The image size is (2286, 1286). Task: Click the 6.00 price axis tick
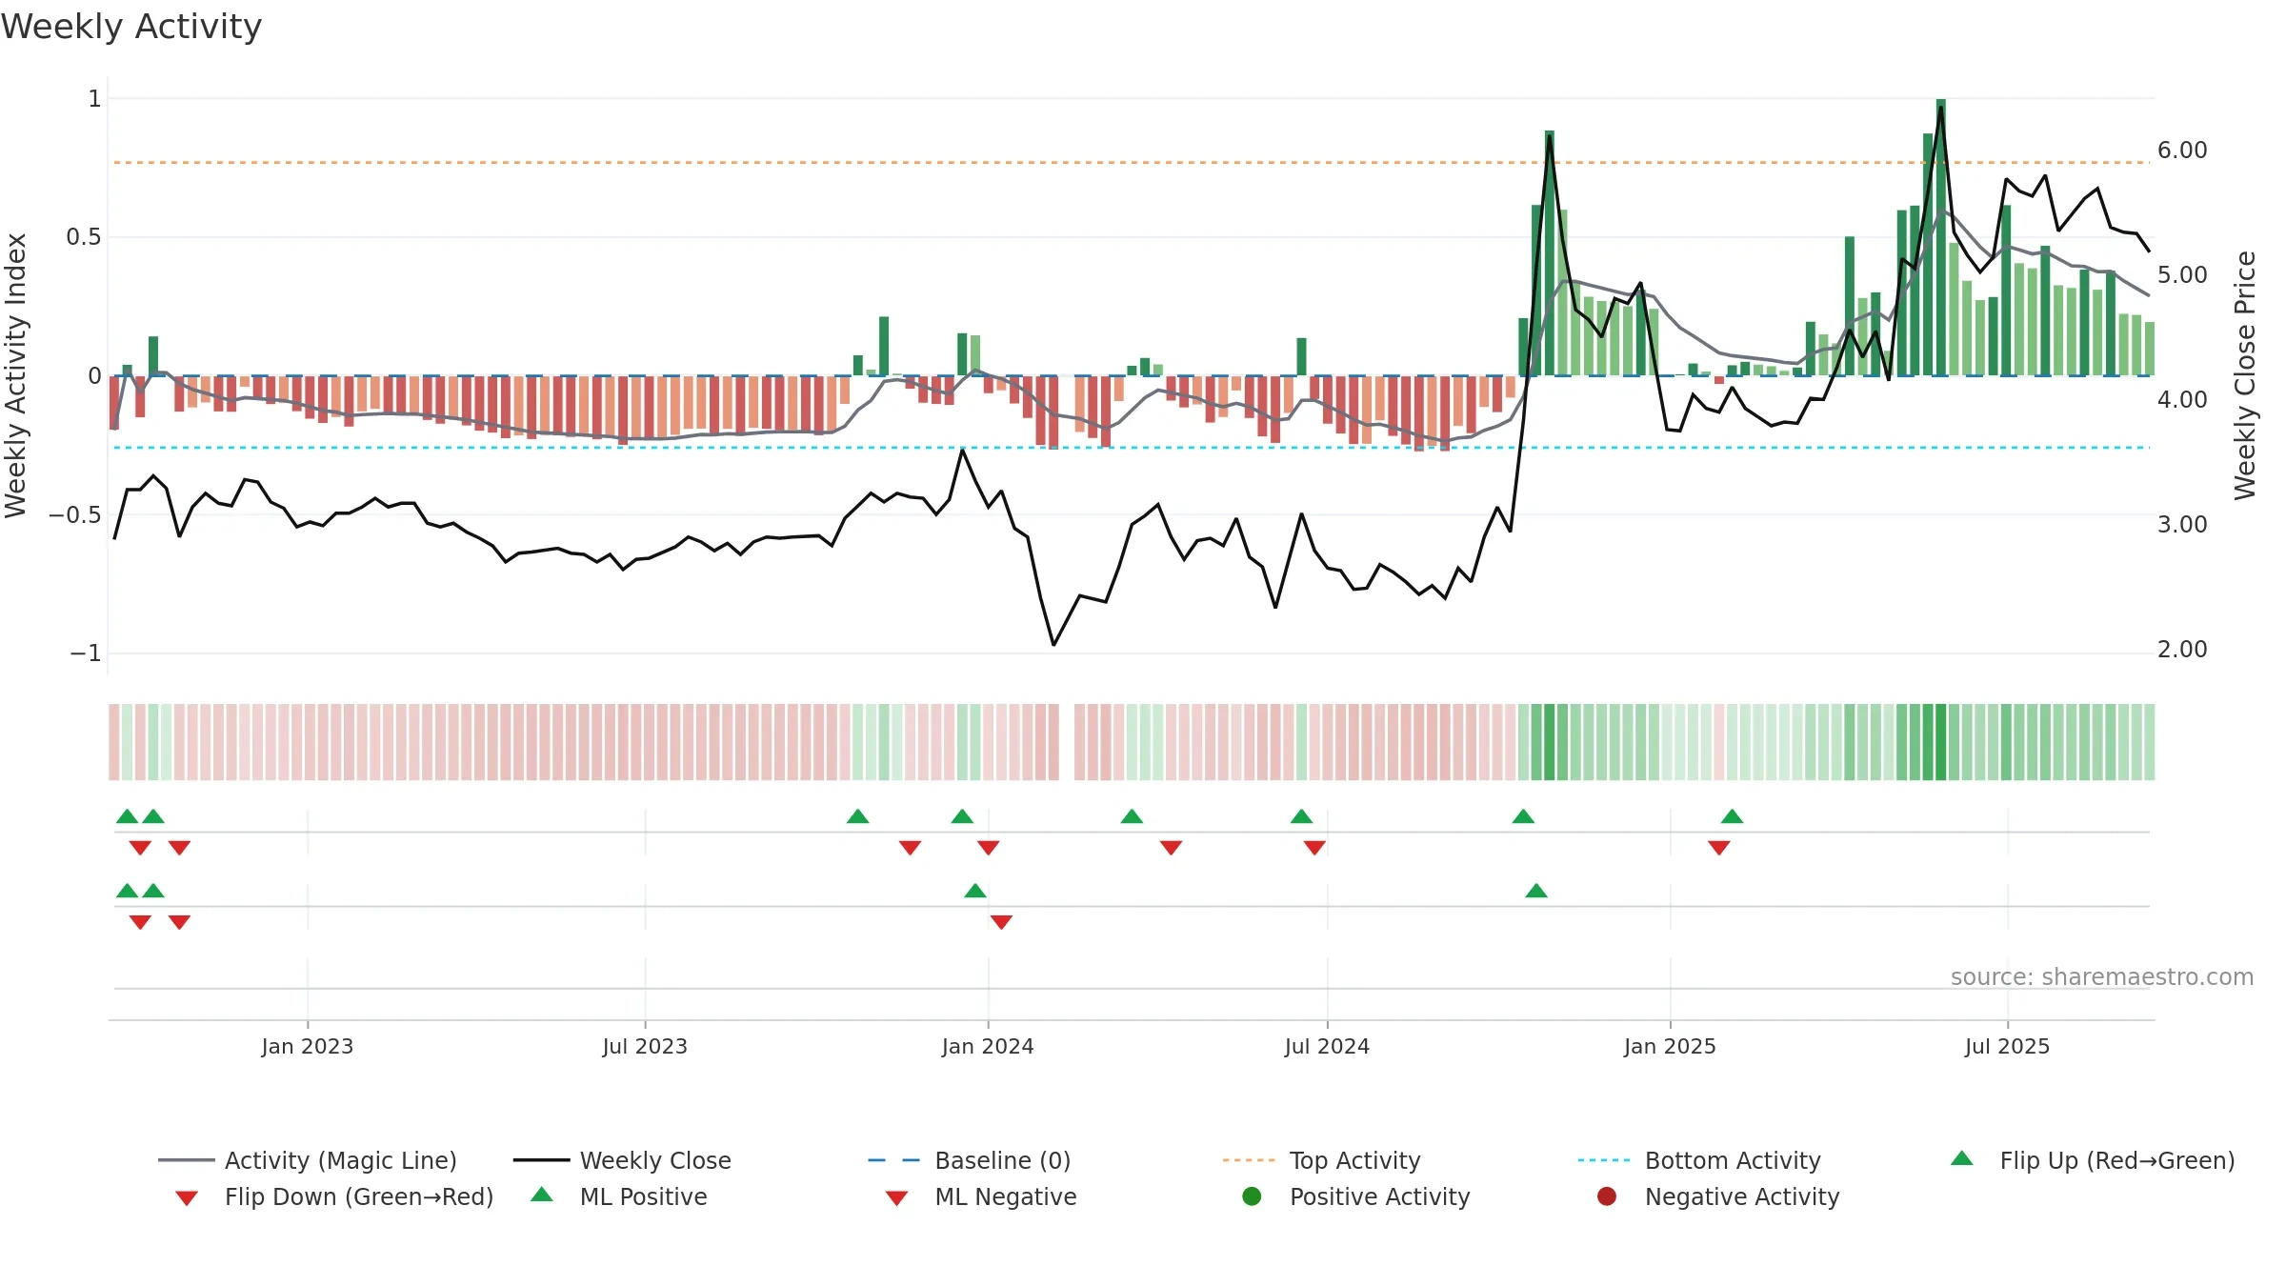tap(2182, 151)
